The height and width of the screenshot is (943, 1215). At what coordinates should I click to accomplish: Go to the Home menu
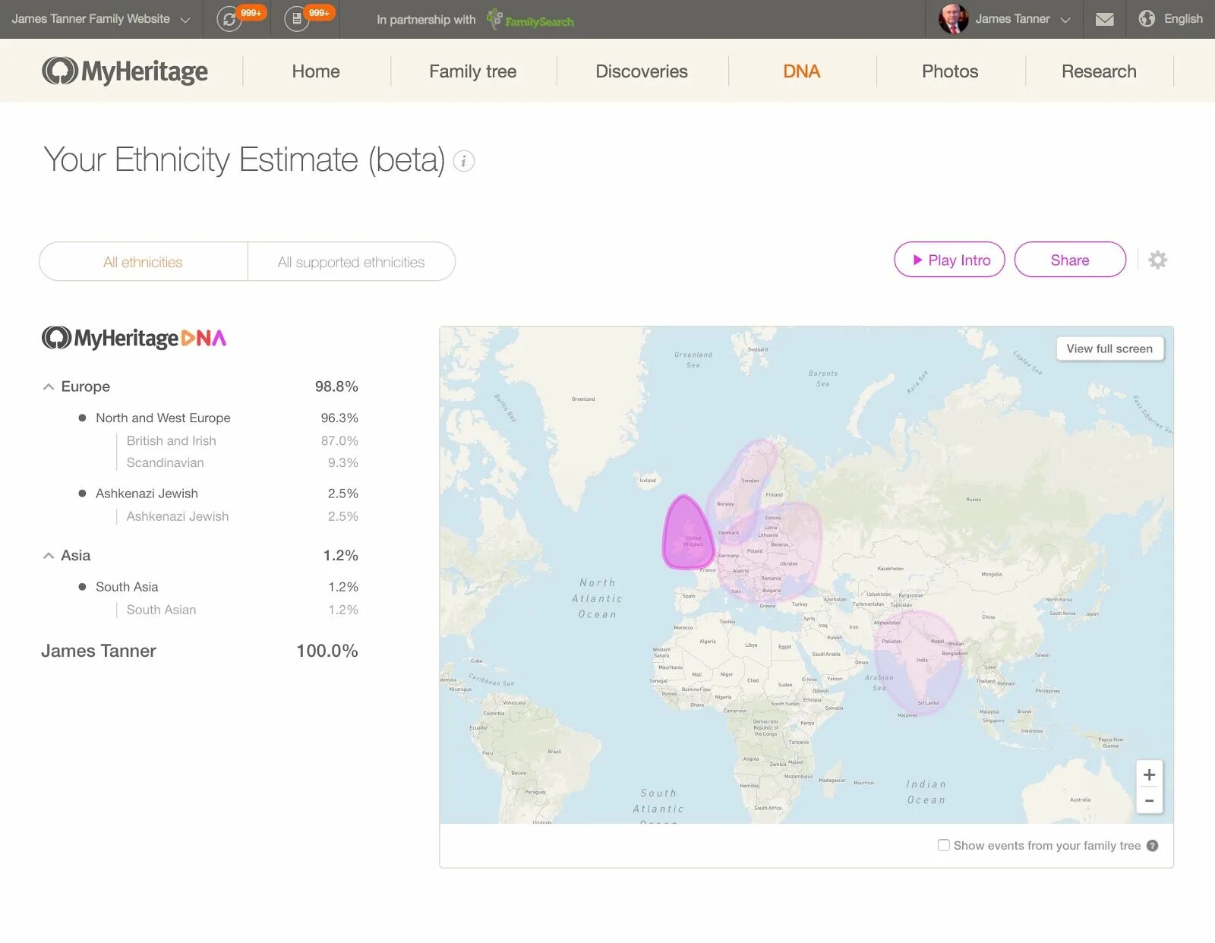click(316, 71)
